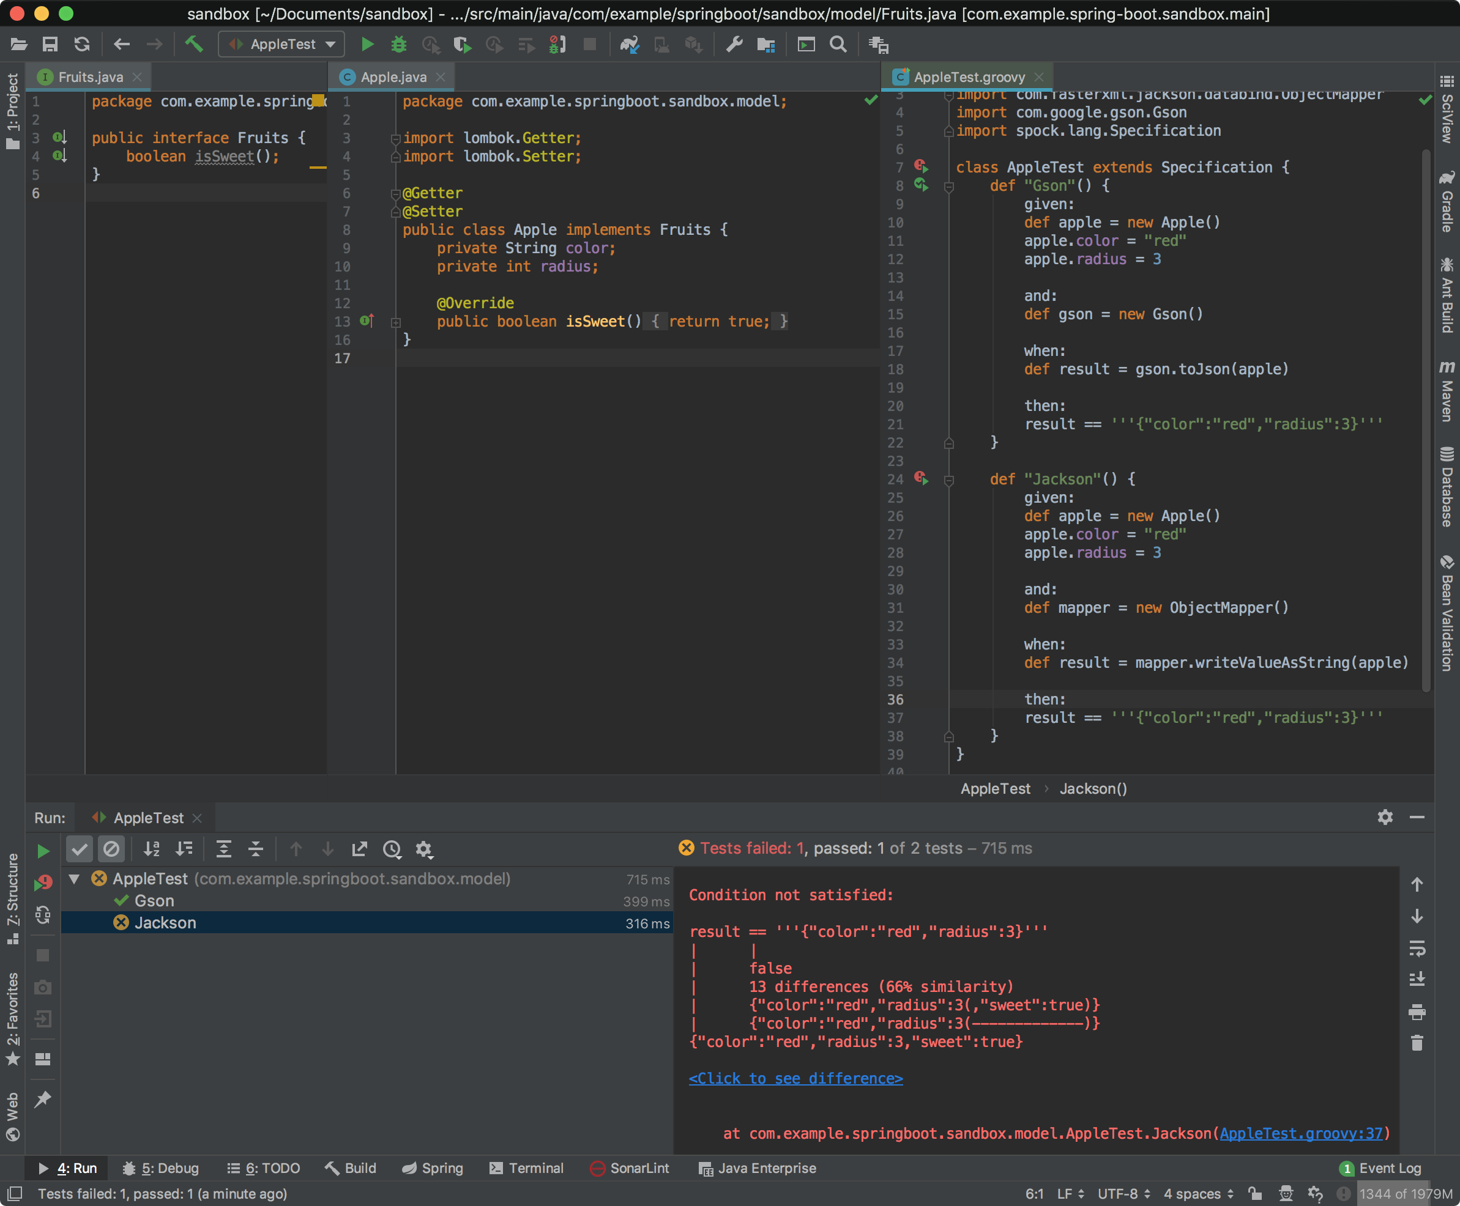Click the 'Click to see difference' link

pyautogui.click(x=795, y=1078)
